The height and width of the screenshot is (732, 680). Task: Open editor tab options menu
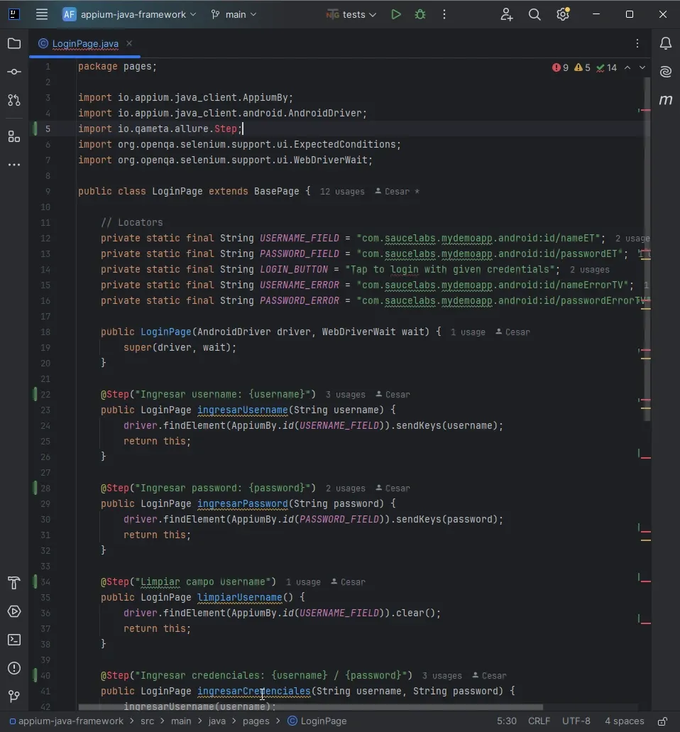[x=637, y=43]
